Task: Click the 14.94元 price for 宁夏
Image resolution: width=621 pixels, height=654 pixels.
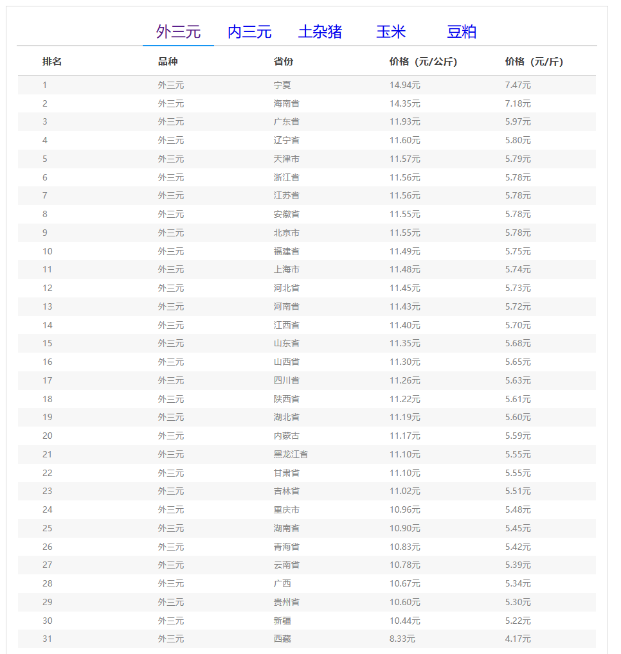Action: [x=404, y=85]
